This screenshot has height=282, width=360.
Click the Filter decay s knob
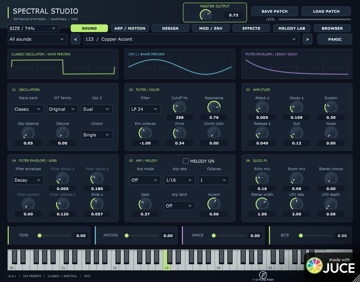(x=97, y=178)
